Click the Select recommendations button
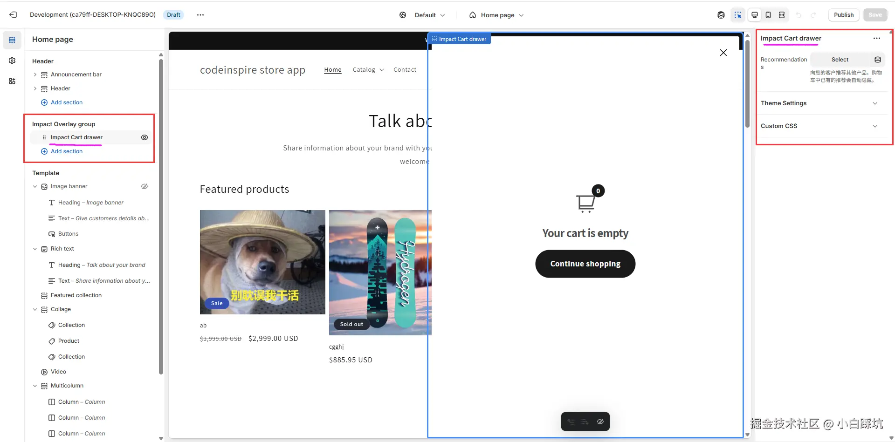The width and height of the screenshot is (895, 442). (x=840, y=60)
